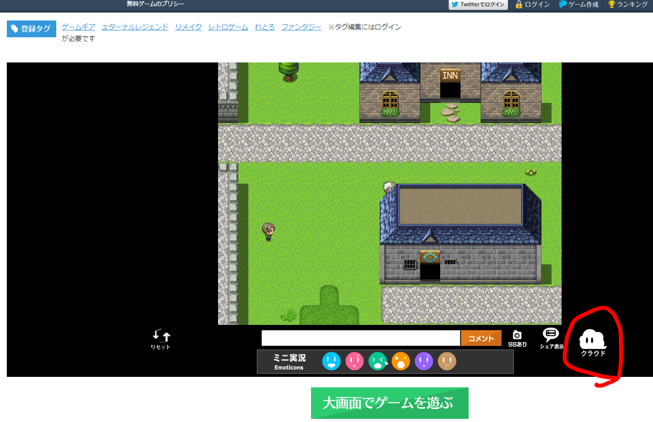Click the dark doorway of stone building
This screenshot has height=422, width=653.
pos(430,272)
